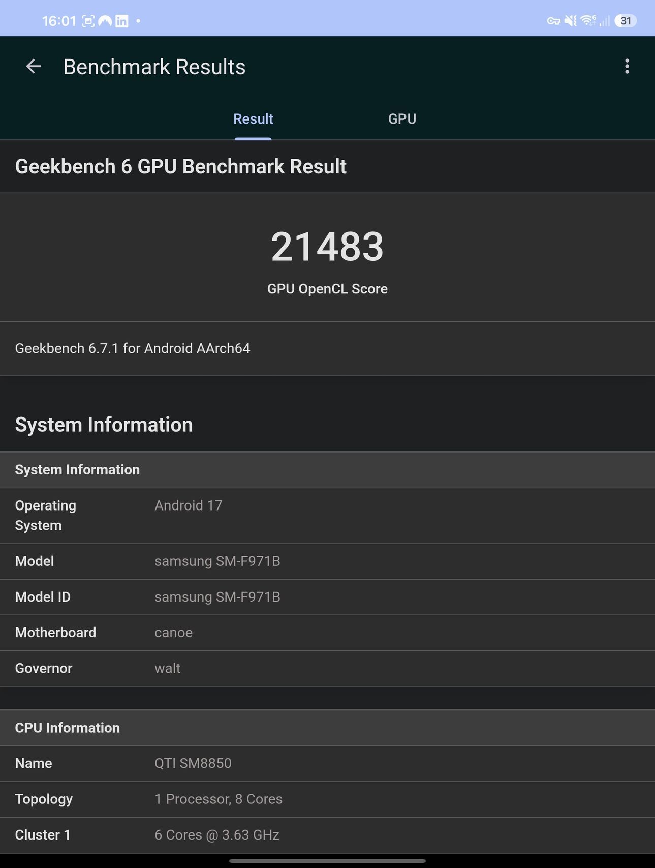Tap the Operating System label
Screen dimensions: 655x868
point(46,515)
